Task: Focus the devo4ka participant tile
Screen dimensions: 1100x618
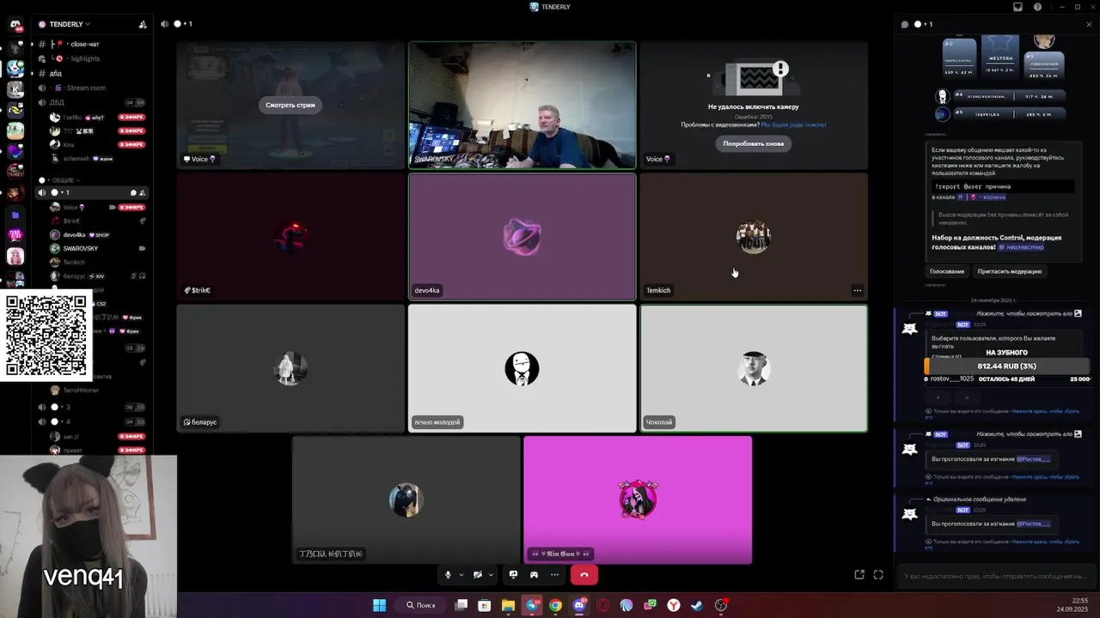Action: (522, 237)
